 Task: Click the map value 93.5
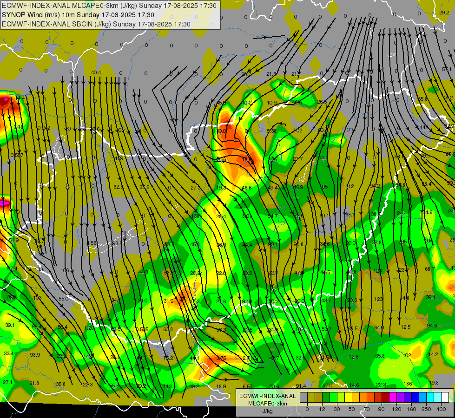tap(118, 243)
